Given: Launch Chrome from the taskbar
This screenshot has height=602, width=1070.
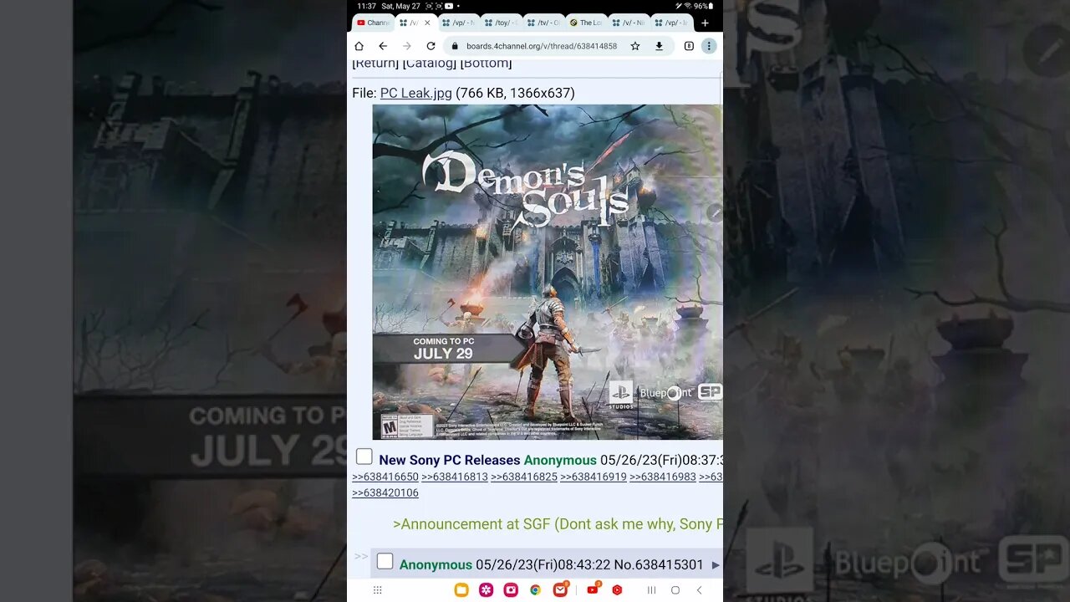Looking at the screenshot, I should (x=535, y=589).
